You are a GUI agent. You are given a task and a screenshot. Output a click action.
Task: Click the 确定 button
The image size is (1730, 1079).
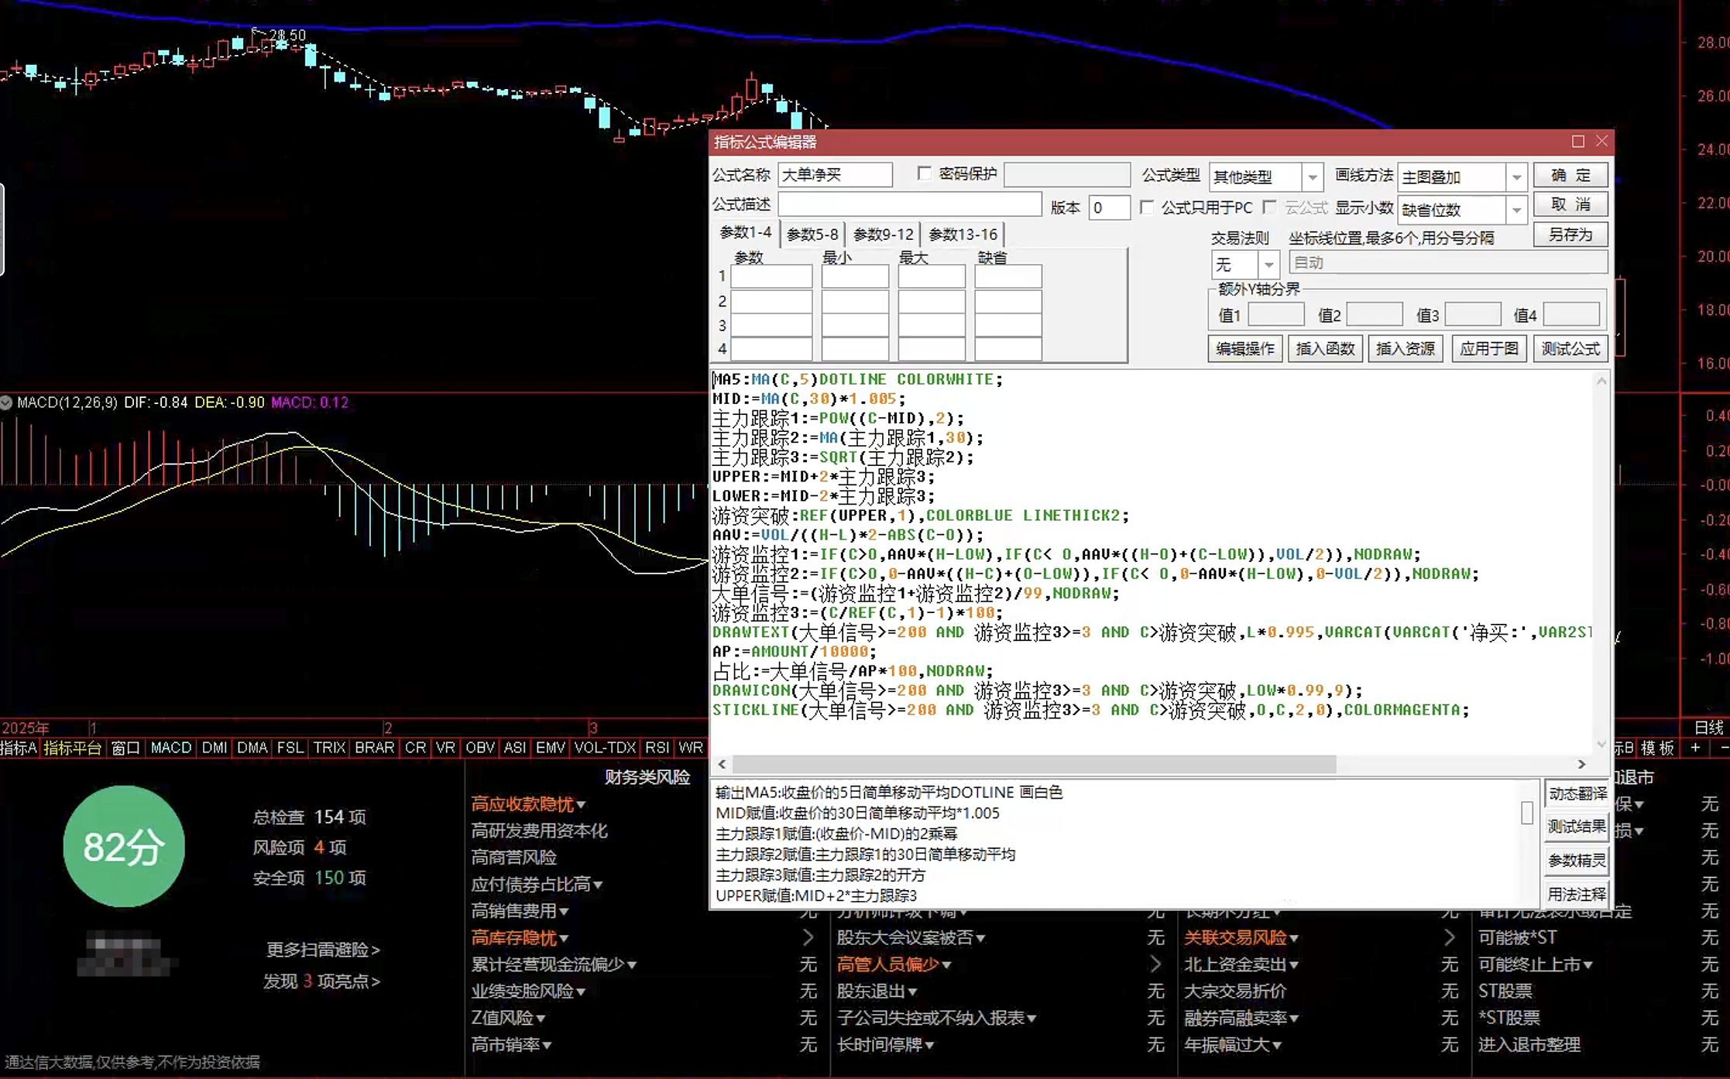coord(1570,175)
